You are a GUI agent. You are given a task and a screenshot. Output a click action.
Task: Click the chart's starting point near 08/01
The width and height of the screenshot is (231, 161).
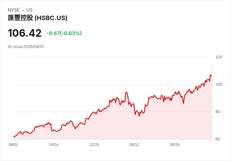click(x=14, y=137)
